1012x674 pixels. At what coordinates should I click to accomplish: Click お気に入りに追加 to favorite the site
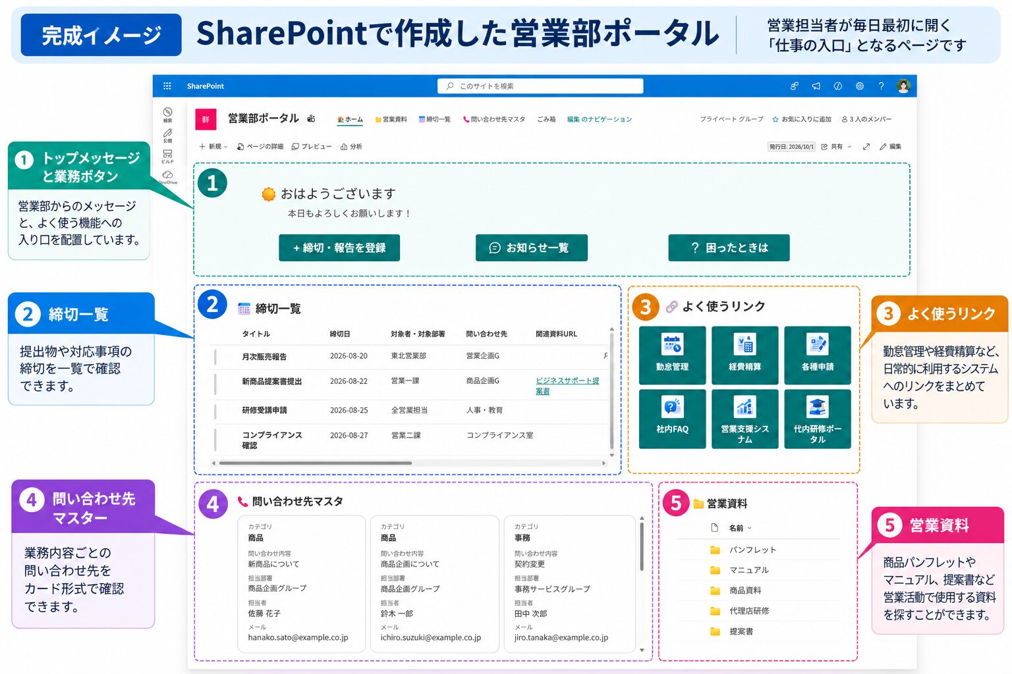(x=801, y=119)
